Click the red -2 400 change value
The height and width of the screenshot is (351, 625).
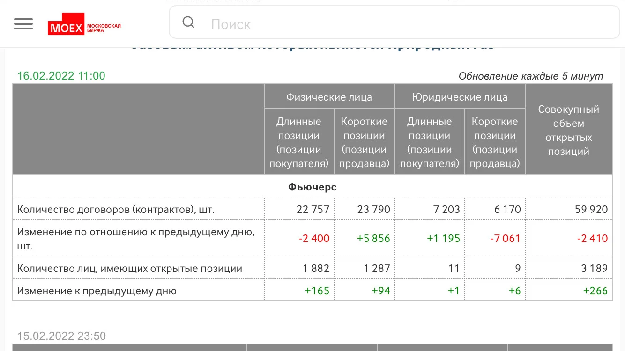[314, 238]
